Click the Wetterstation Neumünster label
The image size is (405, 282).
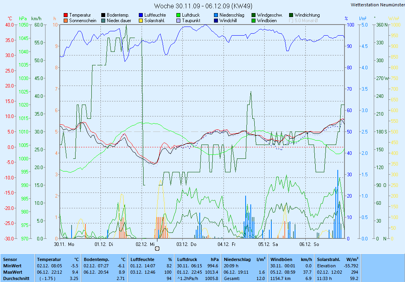(377, 5)
